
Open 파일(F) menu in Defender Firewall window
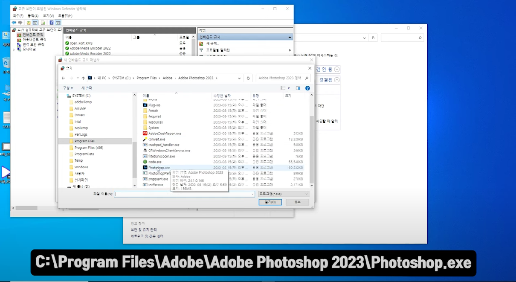coord(18,16)
